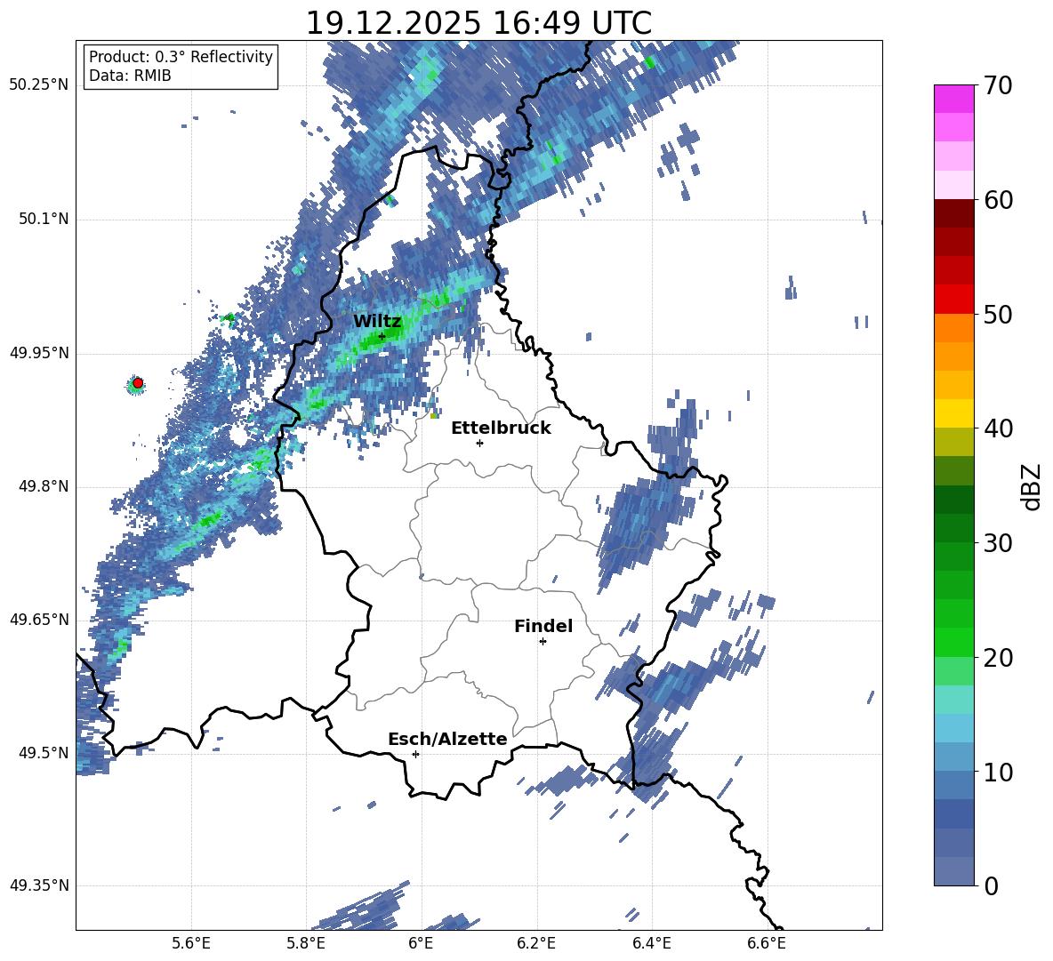Click the 0 tick on the colorbar
Screen dimensions: 1053x961
click(x=991, y=885)
